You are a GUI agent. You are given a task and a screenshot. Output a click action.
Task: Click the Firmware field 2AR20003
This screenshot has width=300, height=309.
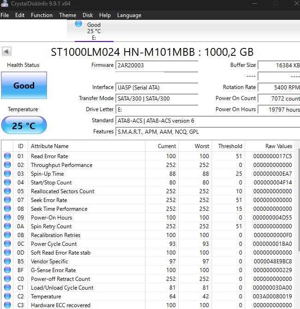click(x=156, y=65)
